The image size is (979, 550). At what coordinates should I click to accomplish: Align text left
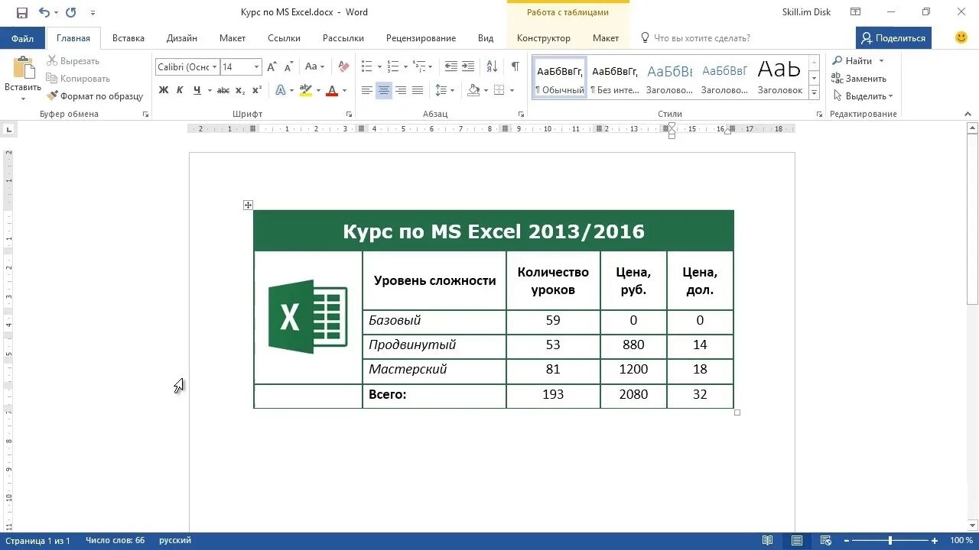pos(367,90)
